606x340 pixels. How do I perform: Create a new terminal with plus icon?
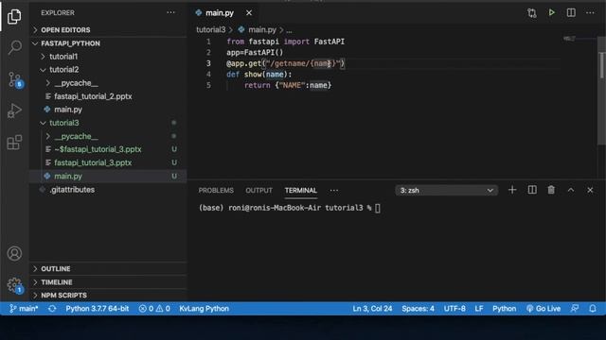(x=512, y=190)
